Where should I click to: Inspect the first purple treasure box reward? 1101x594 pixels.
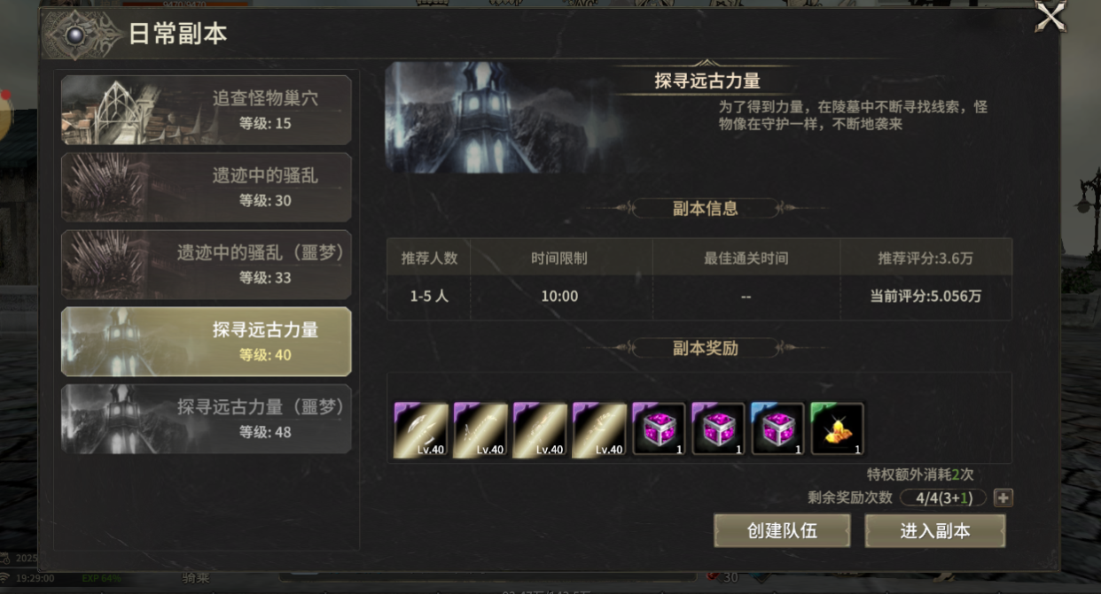(x=659, y=429)
